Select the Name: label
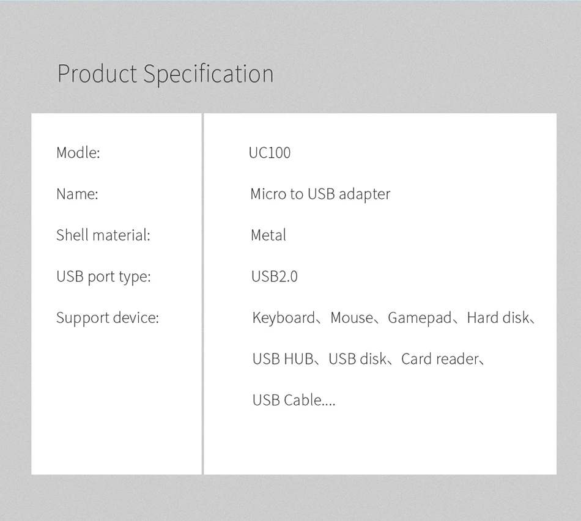581x521 pixels. [78, 194]
